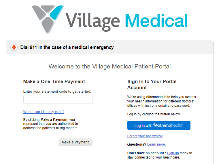Click the athenahealth leaf icon
The height and width of the screenshot is (164, 219).
(x=156, y=125)
